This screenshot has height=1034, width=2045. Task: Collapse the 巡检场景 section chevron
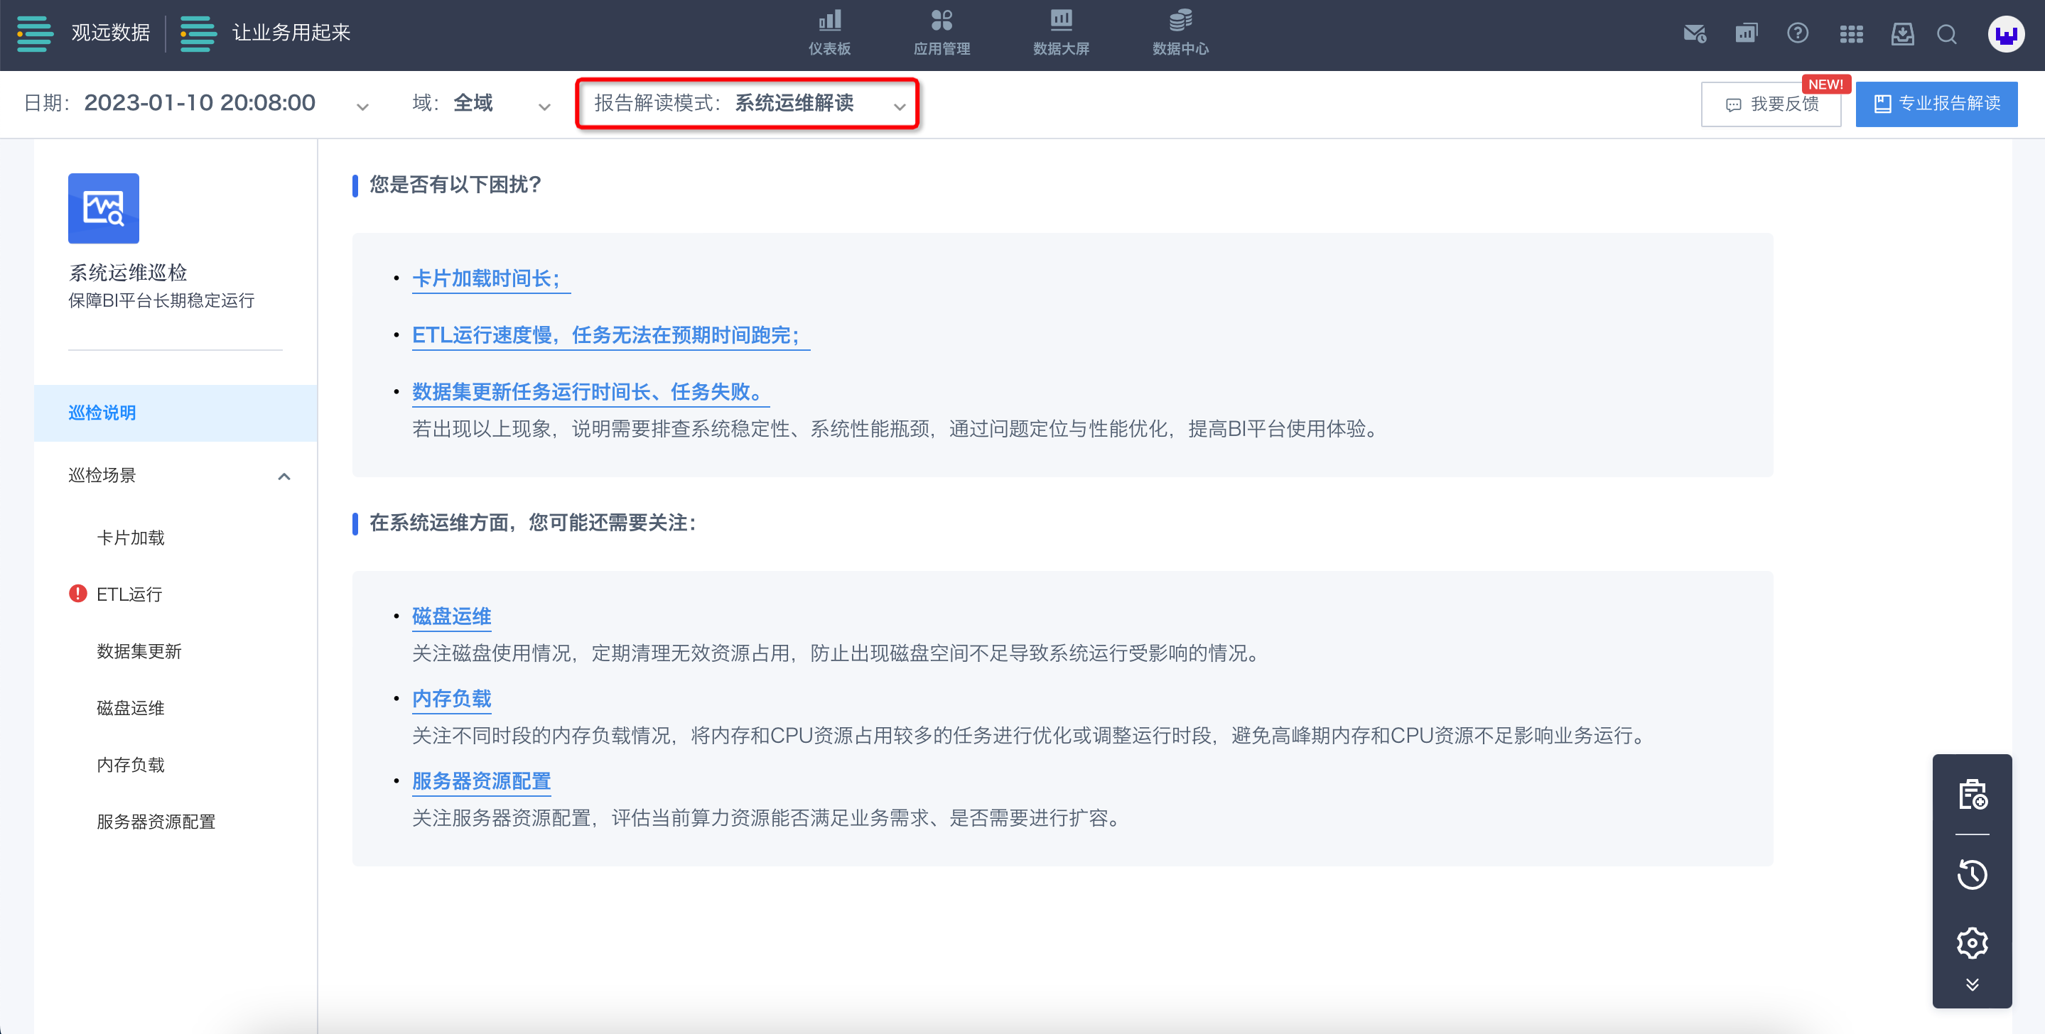pyautogui.click(x=284, y=476)
